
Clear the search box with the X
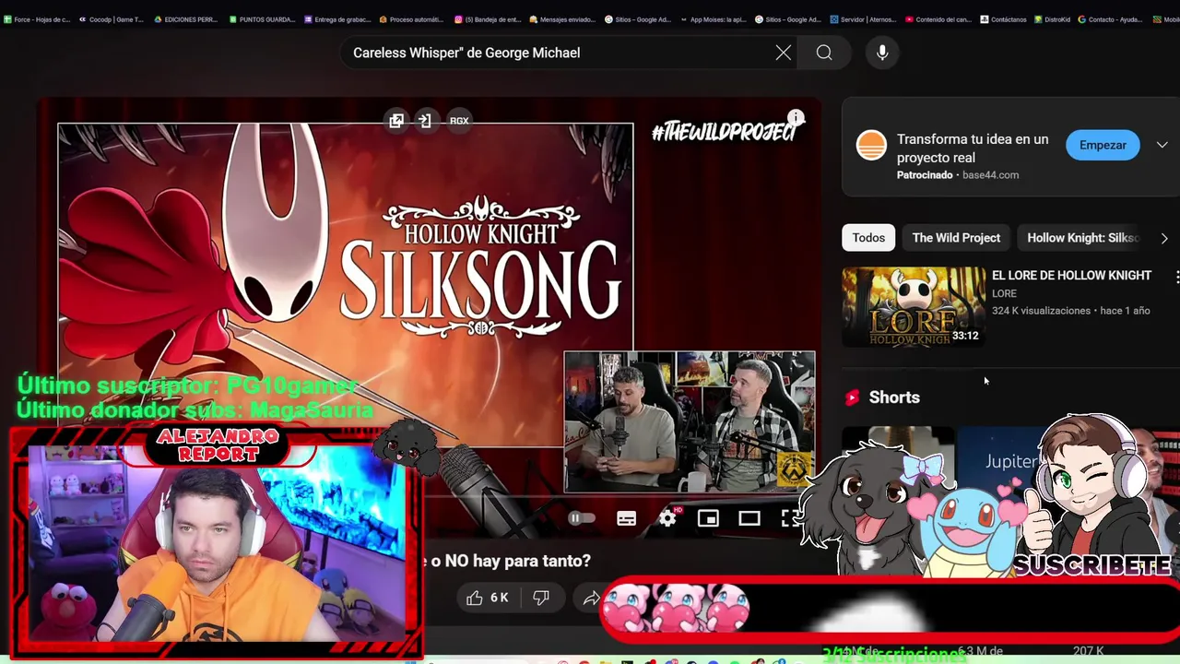[x=783, y=53]
